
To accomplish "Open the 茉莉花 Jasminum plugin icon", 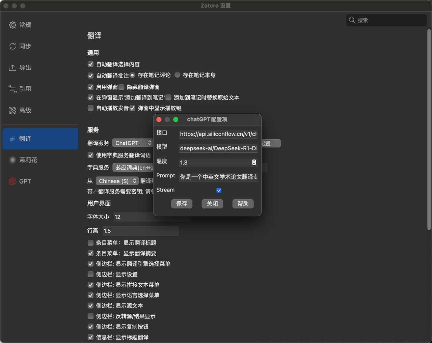I will [x=12, y=160].
